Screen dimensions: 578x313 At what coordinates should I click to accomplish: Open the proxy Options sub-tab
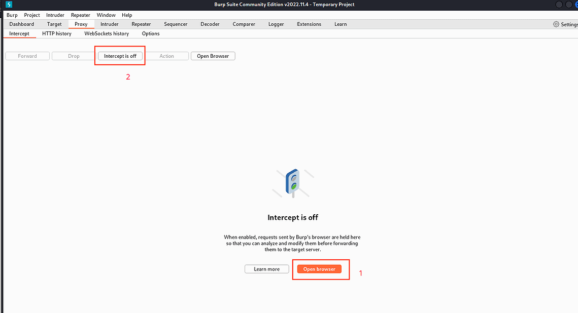click(x=151, y=34)
